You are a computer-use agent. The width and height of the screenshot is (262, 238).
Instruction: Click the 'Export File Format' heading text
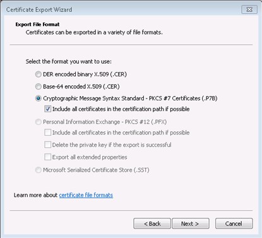[x=37, y=25]
